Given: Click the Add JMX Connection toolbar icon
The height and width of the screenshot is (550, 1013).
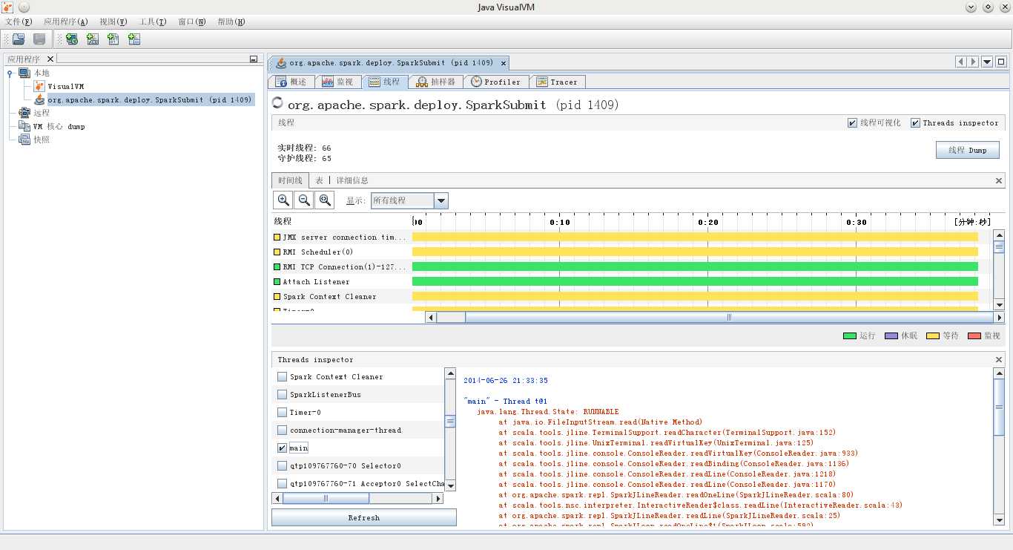Looking at the screenshot, I should point(92,39).
